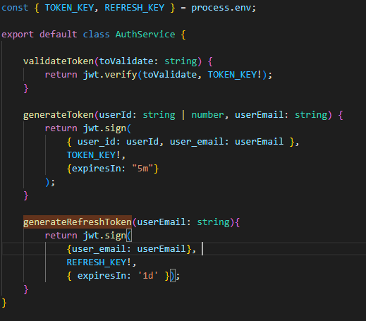The height and width of the screenshot is (321, 366).
Task: Click the number type in generateToken parameters
Action: click(207, 115)
